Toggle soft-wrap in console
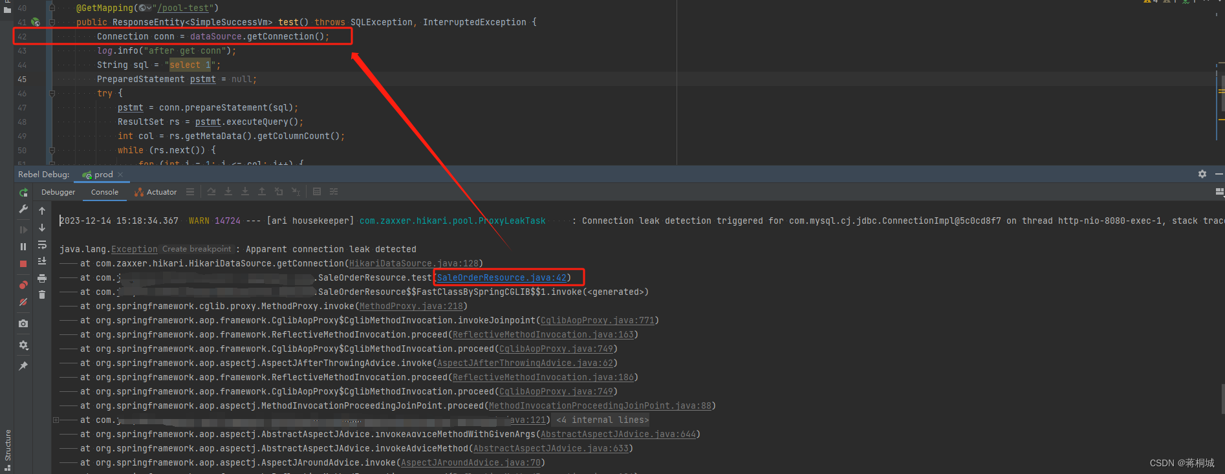 point(42,245)
